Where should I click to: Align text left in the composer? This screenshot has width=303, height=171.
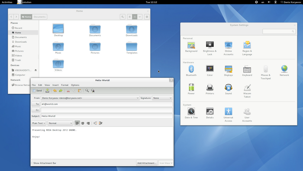tap(77, 123)
